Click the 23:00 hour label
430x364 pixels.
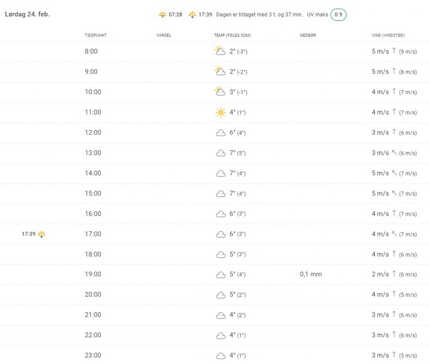click(93, 355)
